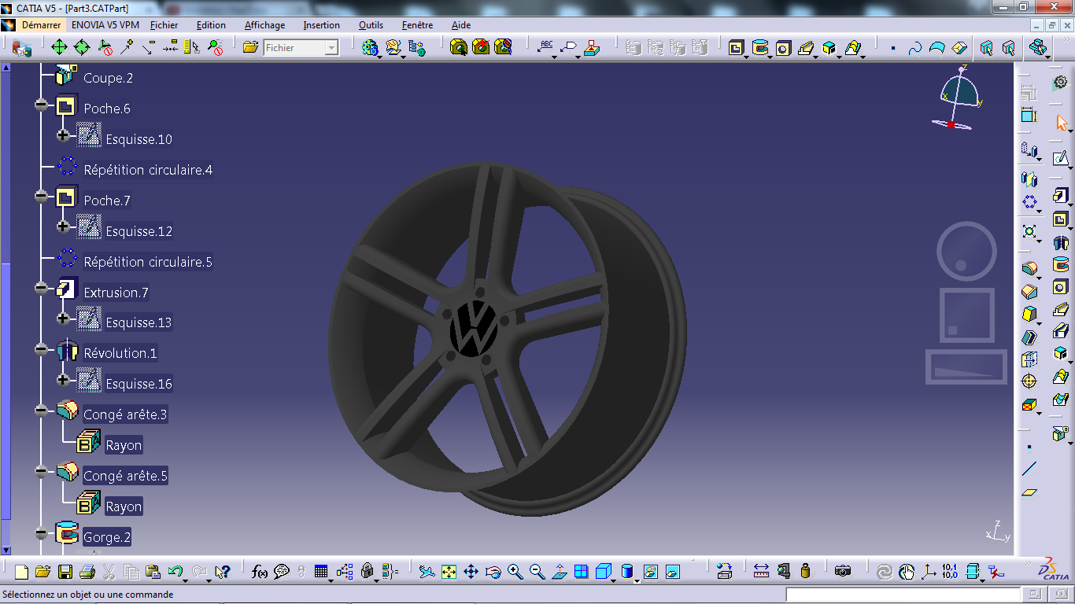
Task: Open the Fichier menu
Action: [x=164, y=25]
